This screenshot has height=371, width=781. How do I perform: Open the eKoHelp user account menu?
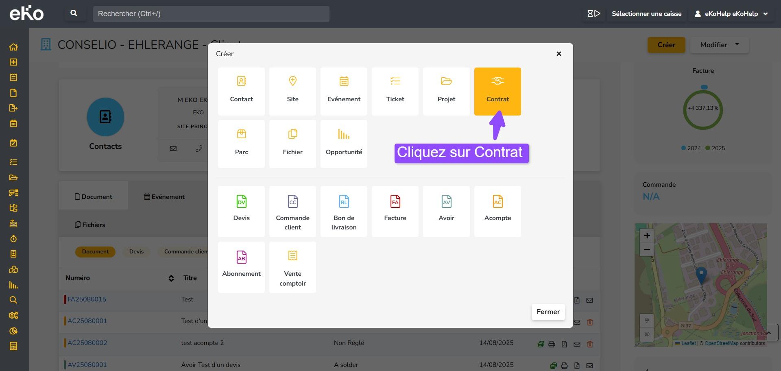731,14
